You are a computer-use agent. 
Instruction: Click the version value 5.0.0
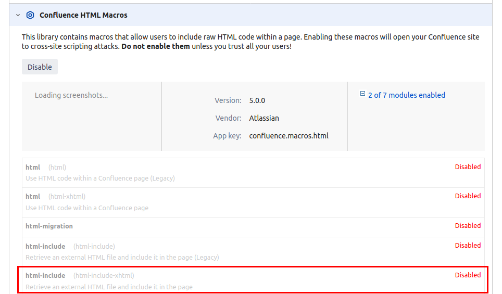[257, 100]
